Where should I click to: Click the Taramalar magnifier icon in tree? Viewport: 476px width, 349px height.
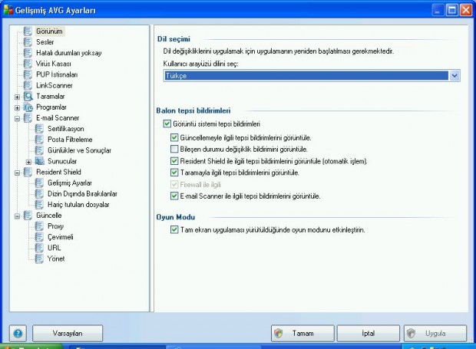(28, 97)
